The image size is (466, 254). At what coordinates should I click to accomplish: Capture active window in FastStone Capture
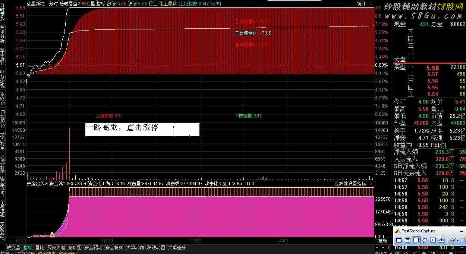399,240
